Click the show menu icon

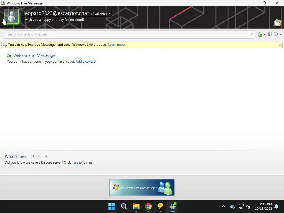point(277,34)
